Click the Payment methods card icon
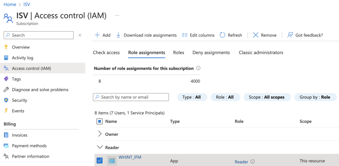The height and width of the screenshot is (166, 339). pos(6,146)
